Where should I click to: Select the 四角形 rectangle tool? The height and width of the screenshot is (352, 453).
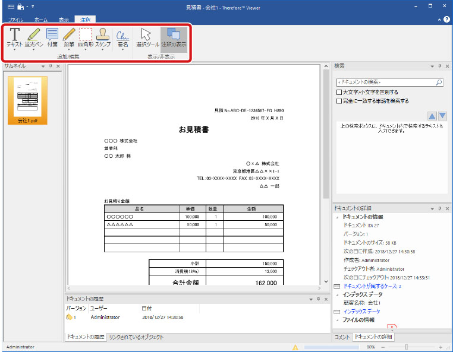pyautogui.click(x=86, y=37)
